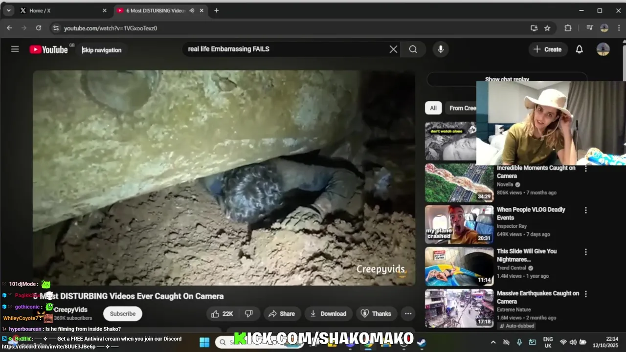Click the tray microphone icon
Image resolution: width=626 pixels, height=352 pixels.
point(519,342)
